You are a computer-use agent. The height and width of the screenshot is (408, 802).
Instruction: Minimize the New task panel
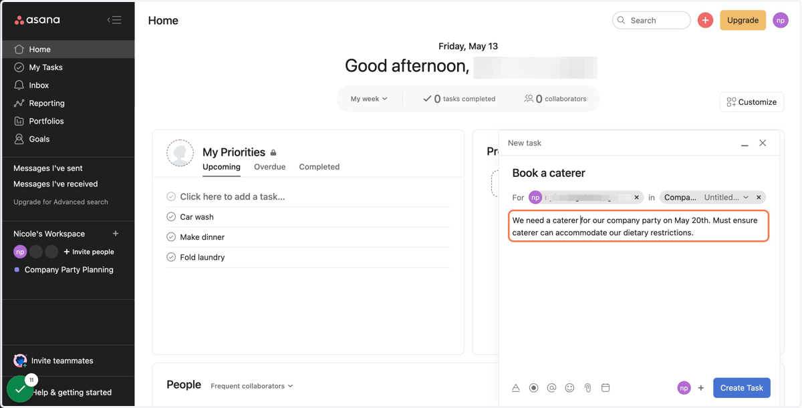point(745,144)
